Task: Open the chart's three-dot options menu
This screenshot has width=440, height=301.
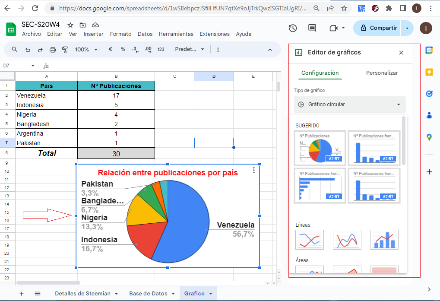Action: [253, 170]
